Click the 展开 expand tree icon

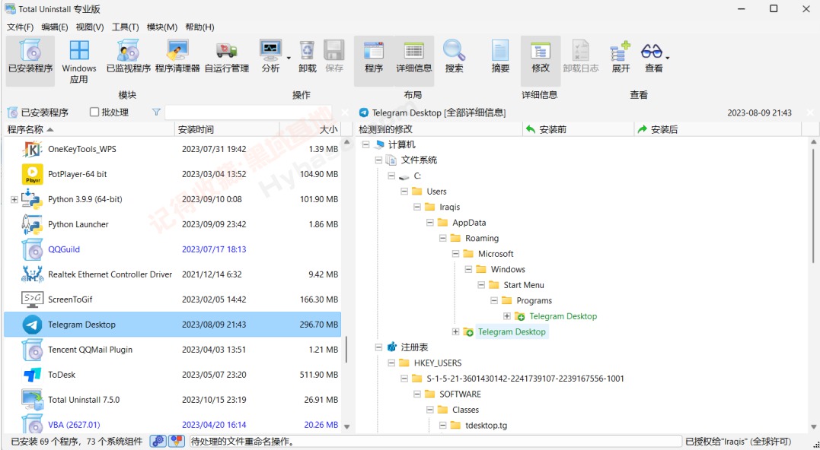(621, 52)
